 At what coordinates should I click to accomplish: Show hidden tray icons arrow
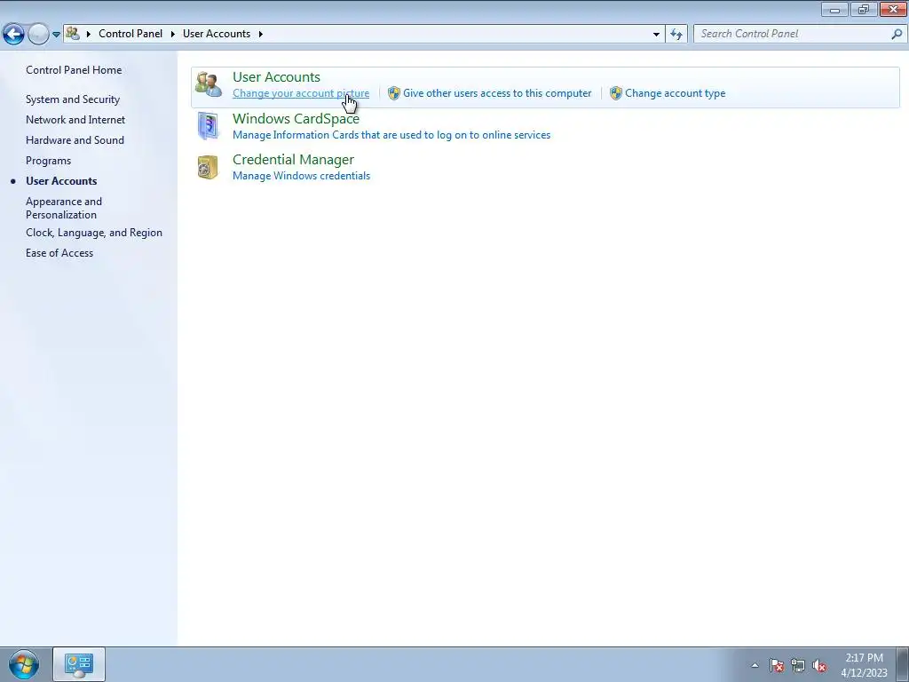(755, 665)
